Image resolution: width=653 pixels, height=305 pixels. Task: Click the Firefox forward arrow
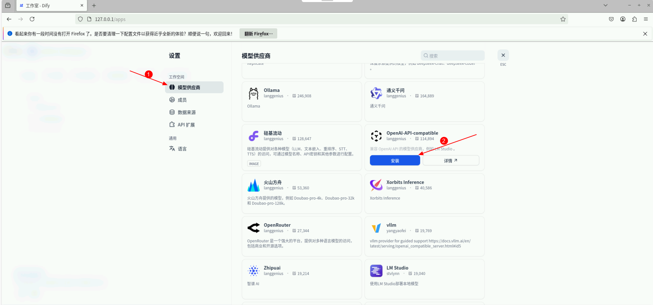tap(20, 19)
